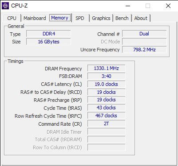Click the DRAM Frequency label
Image resolution: width=178 pixels, height=166 pixels.
click(63, 69)
